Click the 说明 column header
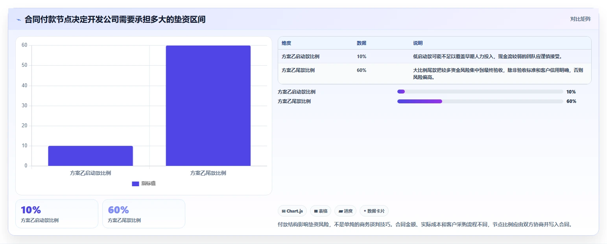The height and width of the screenshot is (244, 607). 418,43
